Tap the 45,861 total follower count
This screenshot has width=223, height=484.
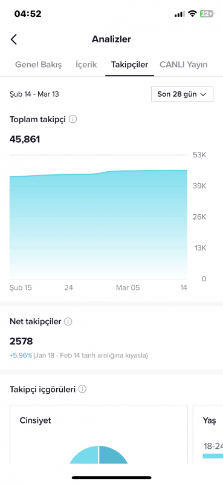click(x=25, y=139)
